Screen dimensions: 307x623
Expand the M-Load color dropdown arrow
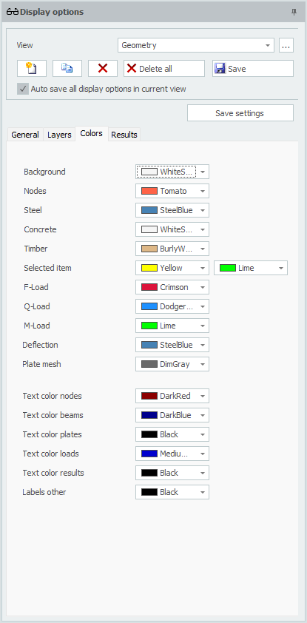[203, 326]
